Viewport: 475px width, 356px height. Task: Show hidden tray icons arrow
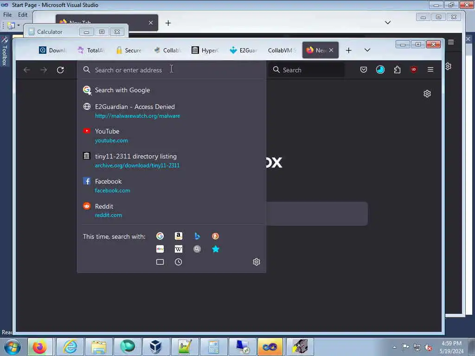[394, 347]
